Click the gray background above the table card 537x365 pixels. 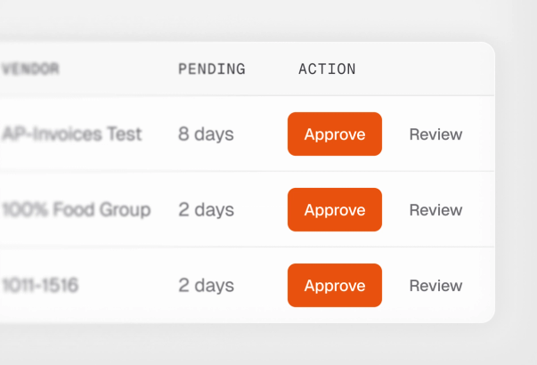(x=267, y=20)
